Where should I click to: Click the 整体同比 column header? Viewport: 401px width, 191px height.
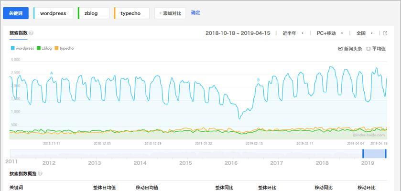point(224,188)
